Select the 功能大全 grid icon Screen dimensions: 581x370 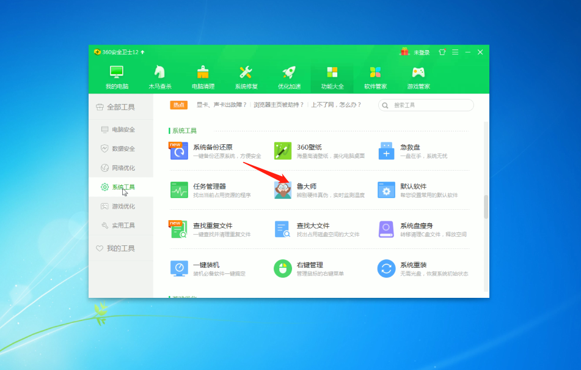click(x=332, y=72)
